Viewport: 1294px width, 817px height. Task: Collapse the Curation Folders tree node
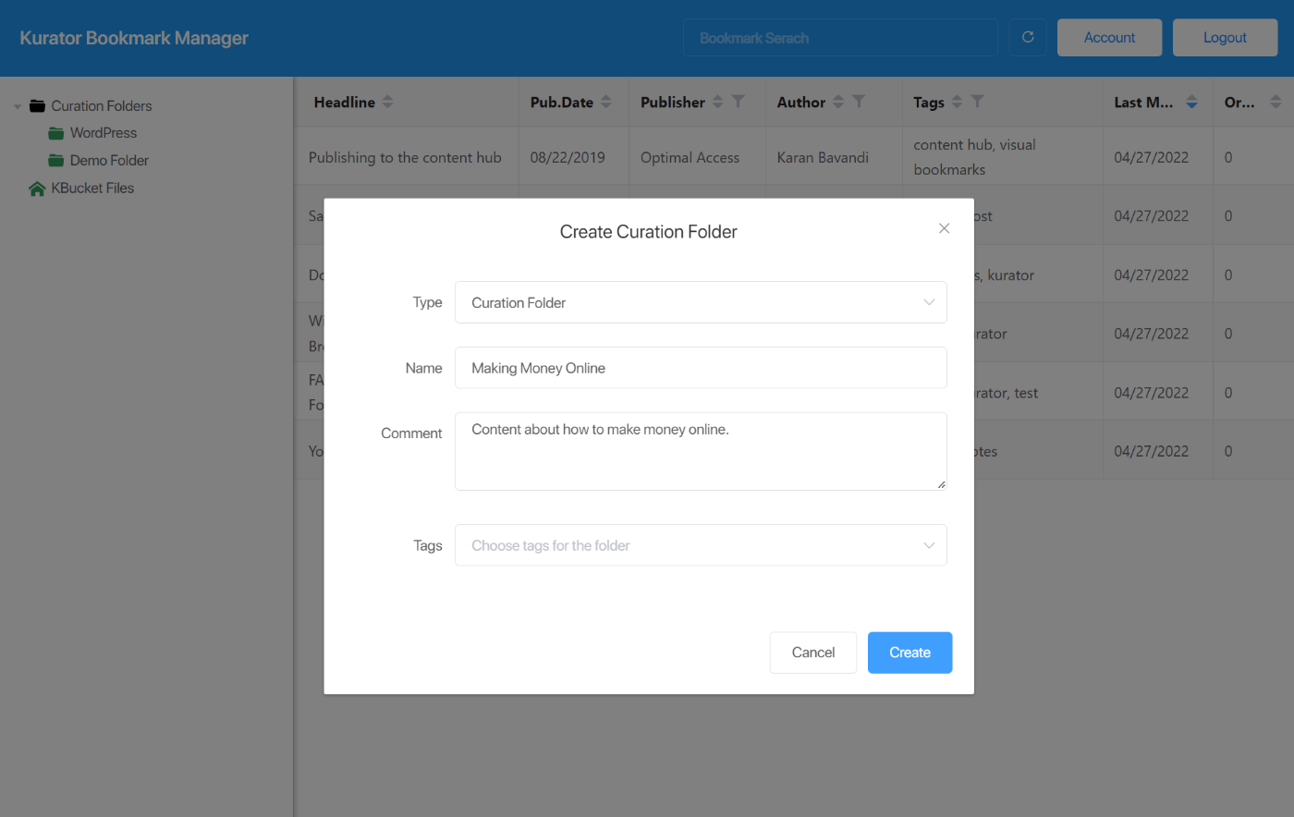coord(17,106)
